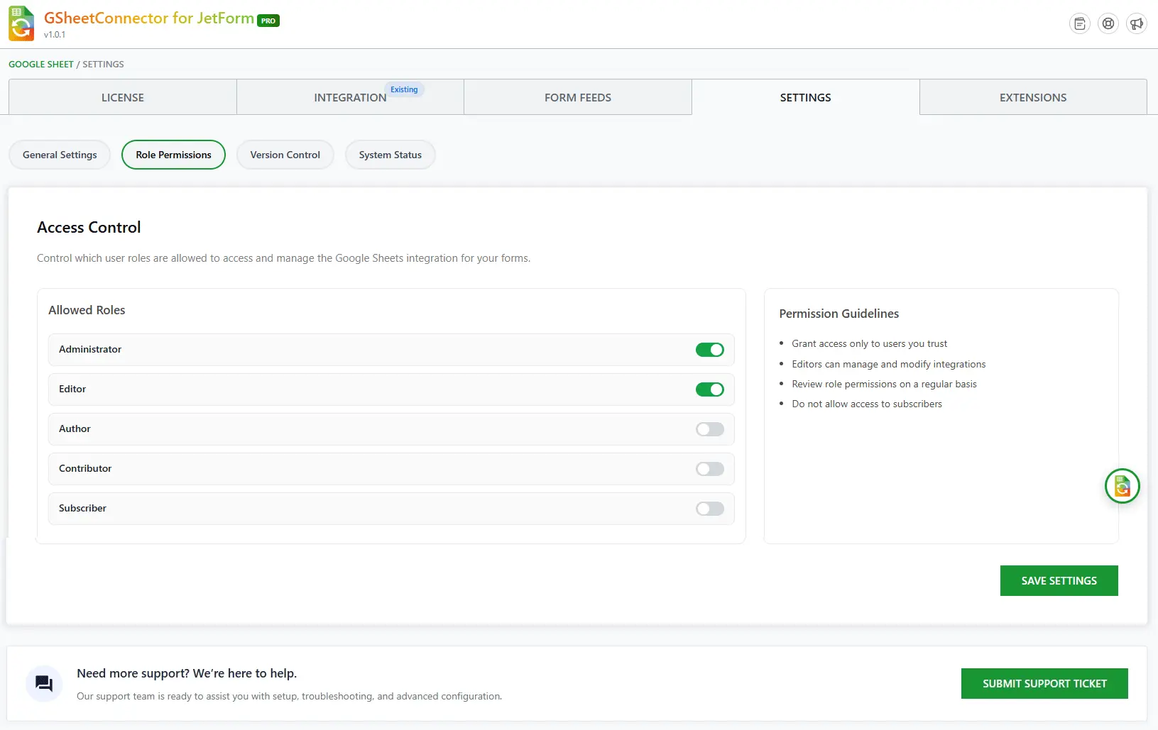The height and width of the screenshot is (730, 1158).
Task: Open the announcements megaphone icon
Action: tap(1136, 23)
